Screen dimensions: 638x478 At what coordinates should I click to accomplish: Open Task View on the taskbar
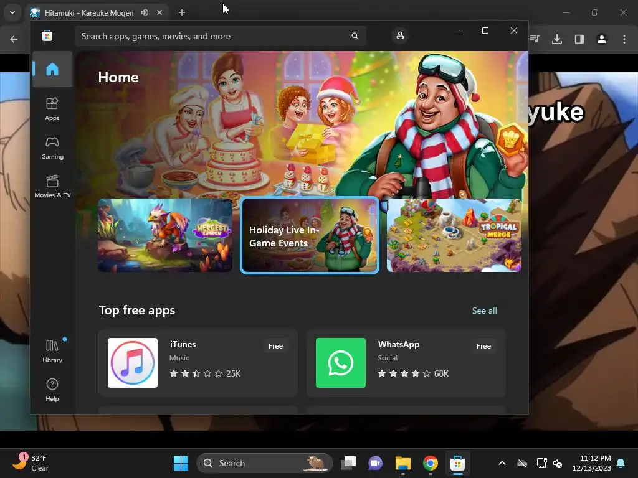point(348,463)
